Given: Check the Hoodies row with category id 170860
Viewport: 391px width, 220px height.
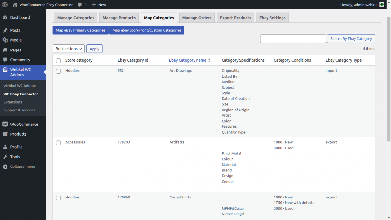Looking at the screenshot, I should click(58, 198).
